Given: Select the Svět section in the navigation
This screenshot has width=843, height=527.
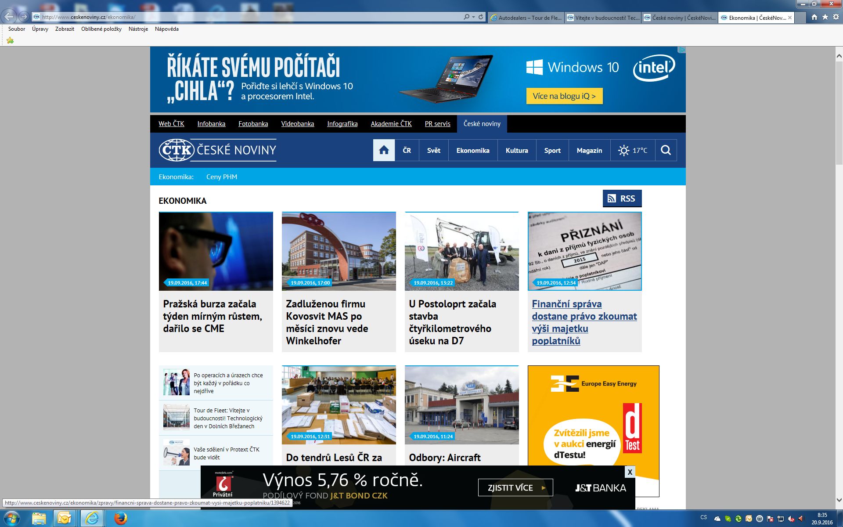Looking at the screenshot, I should (433, 150).
